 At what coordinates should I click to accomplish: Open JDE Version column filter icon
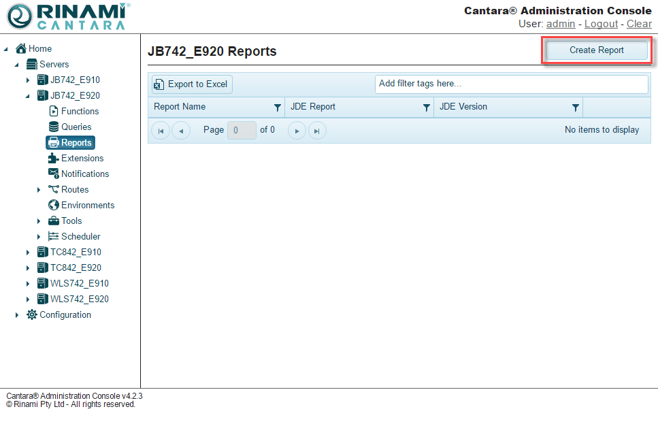(x=575, y=108)
